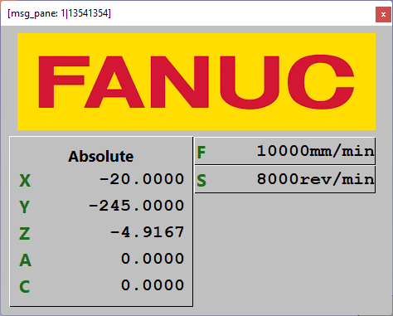Image resolution: width=393 pixels, height=316 pixels.
Task: Click the green X axis label
Action: pos(25,181)
